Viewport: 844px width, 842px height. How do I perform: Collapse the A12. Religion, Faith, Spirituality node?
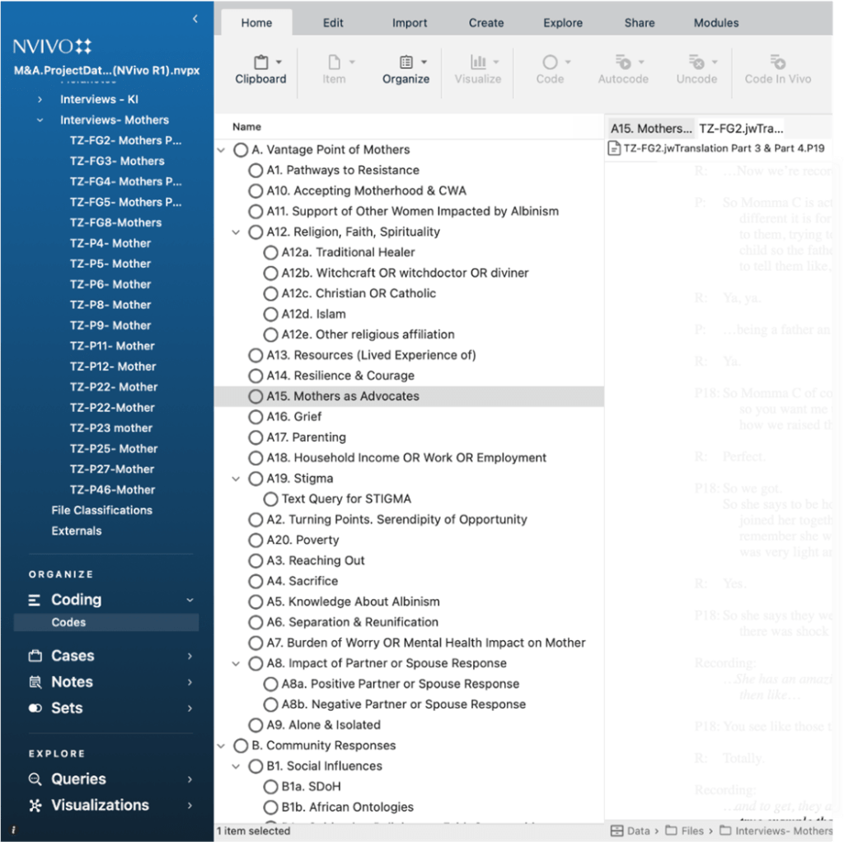(236, 232)
